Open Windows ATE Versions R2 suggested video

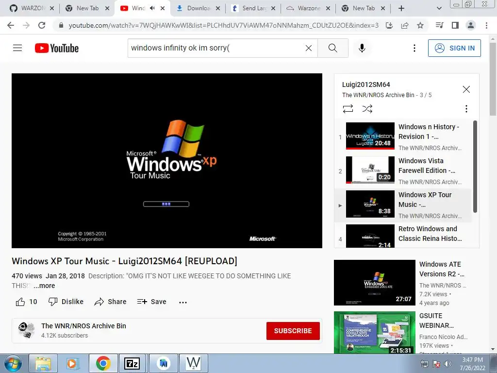pos(407,283)
